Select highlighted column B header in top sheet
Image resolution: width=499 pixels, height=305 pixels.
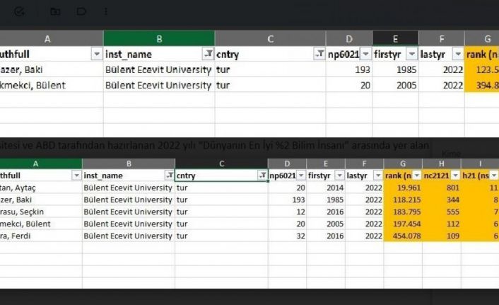[159, 38]
